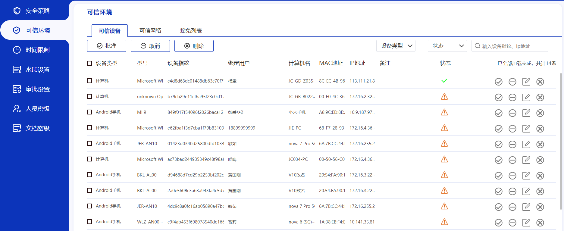
Task: Approve icon for fingerprint 4dc9c8a0fc16 row
Action: point(499,207)
